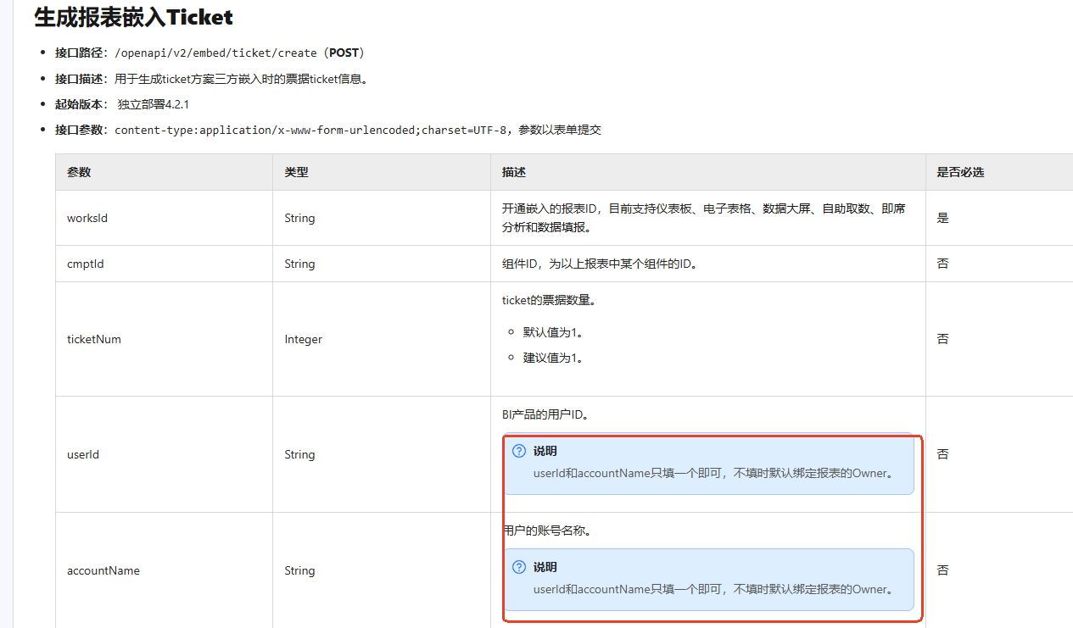
Task: Click the question mark icon in userId note
Action: 519,451
